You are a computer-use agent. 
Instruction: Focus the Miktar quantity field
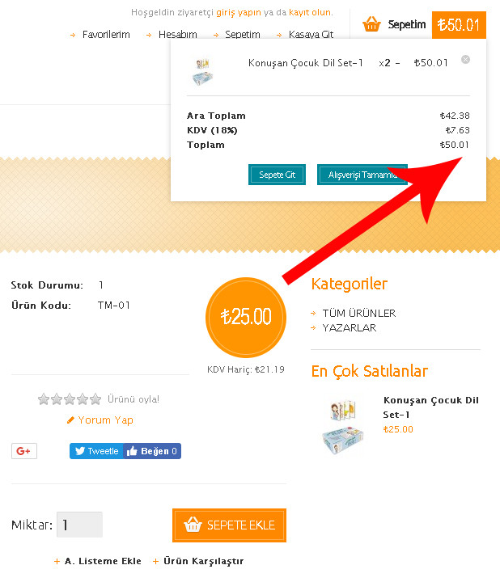click(x=79, y=525)
